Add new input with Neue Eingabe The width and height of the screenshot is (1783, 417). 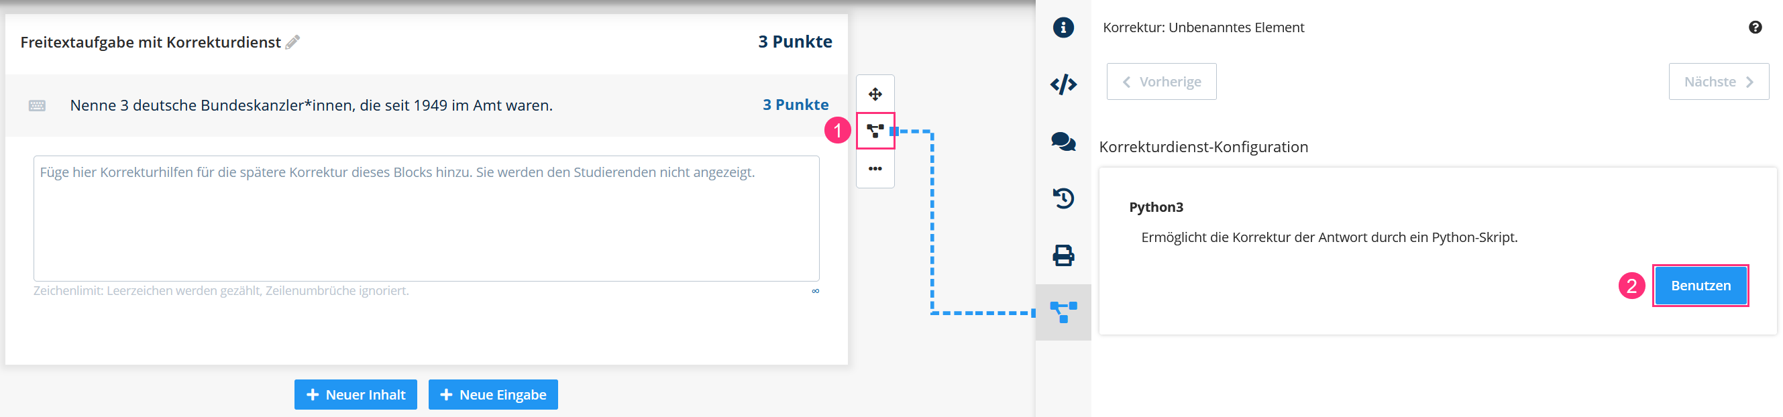coord(492,395)
